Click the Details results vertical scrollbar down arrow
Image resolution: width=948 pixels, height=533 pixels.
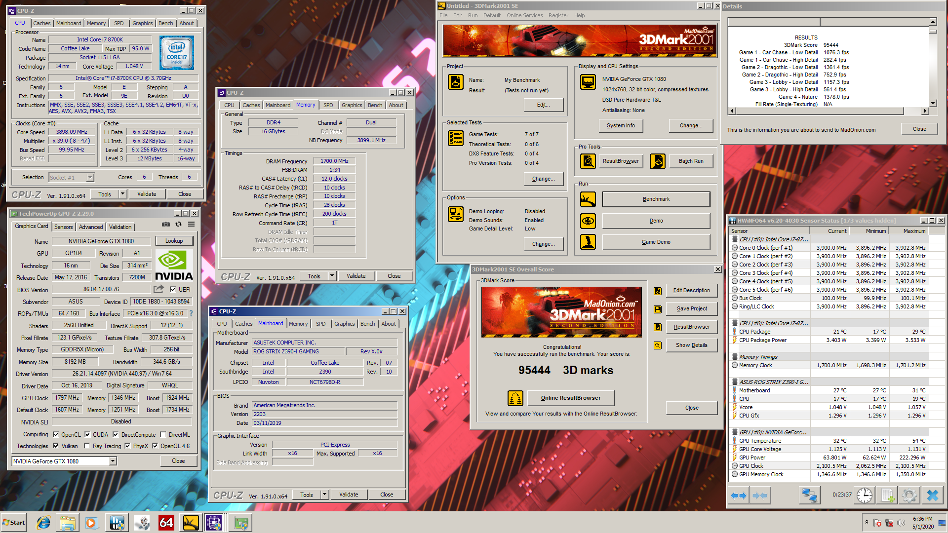click(933, 103)
